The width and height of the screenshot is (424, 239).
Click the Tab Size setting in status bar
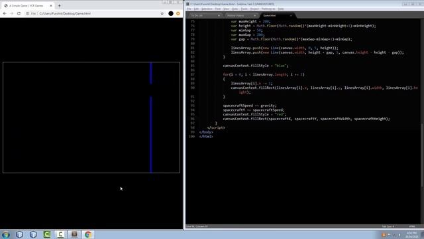(x=388, y=226)
